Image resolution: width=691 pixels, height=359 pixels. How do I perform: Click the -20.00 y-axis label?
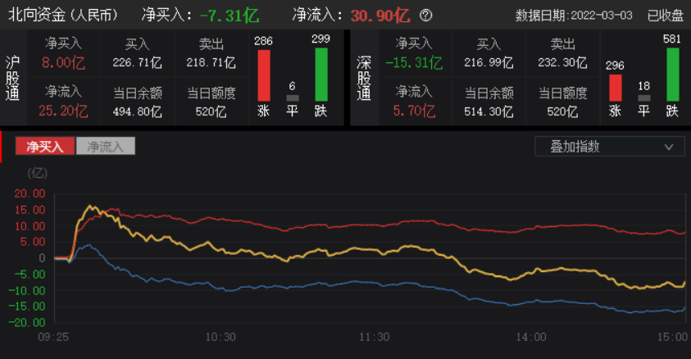tap(27, 322)
